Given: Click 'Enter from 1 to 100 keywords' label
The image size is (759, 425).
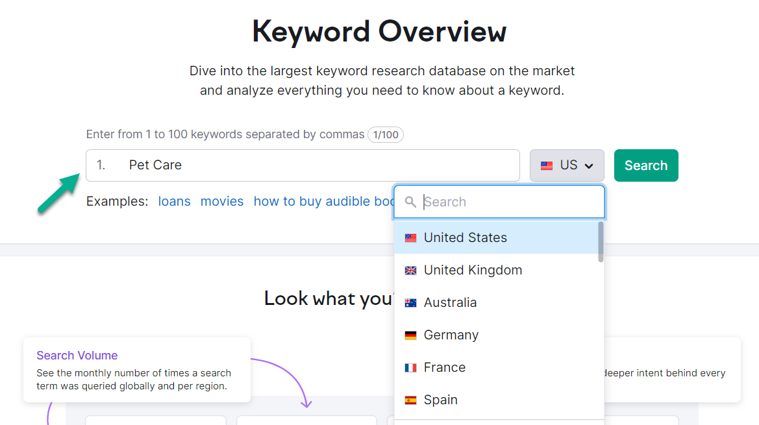Looking at the screenshot, I should coord(225,134).
